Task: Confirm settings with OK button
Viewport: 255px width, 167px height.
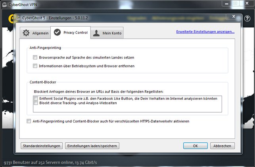Action: (196, 146)
